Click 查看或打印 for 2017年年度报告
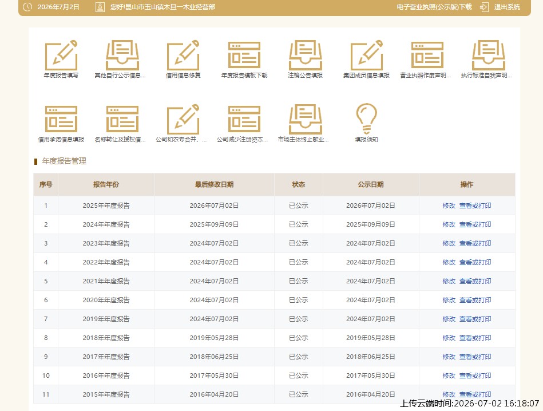 475,357
